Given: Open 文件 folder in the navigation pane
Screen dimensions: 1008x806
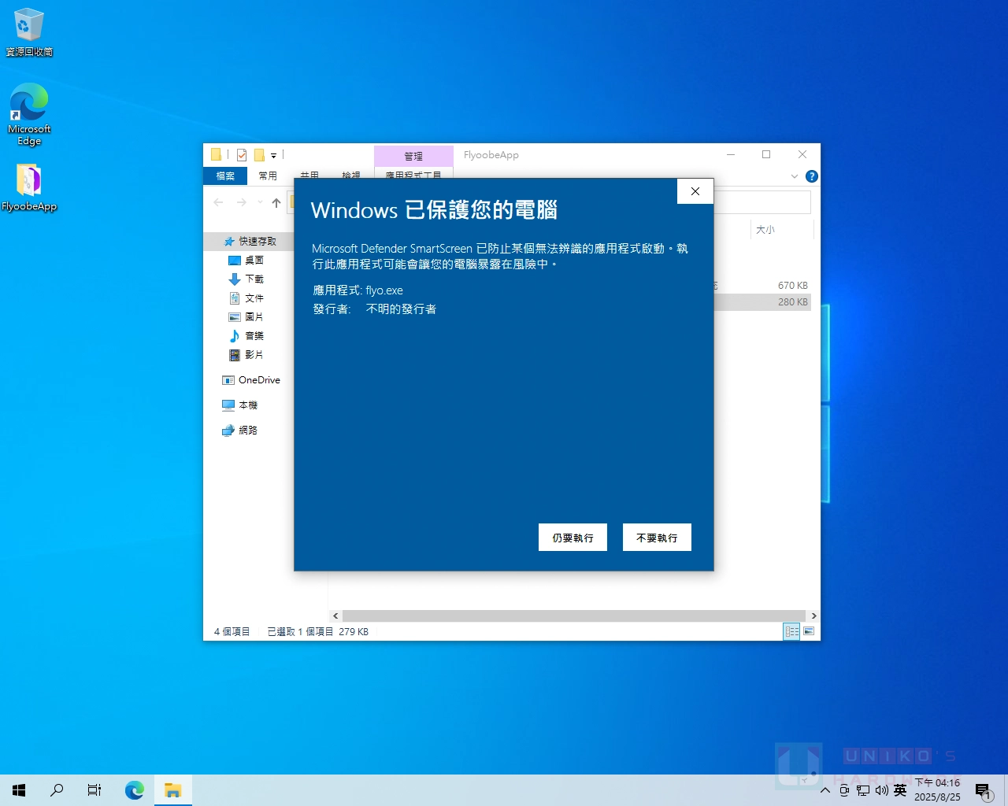Looking at the screenshot, I should [254, 298].
